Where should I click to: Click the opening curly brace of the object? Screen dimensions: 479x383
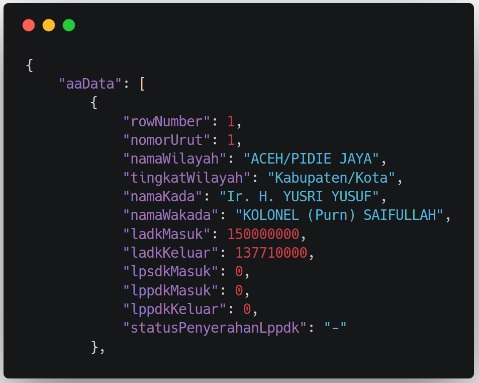click(30, 65)
